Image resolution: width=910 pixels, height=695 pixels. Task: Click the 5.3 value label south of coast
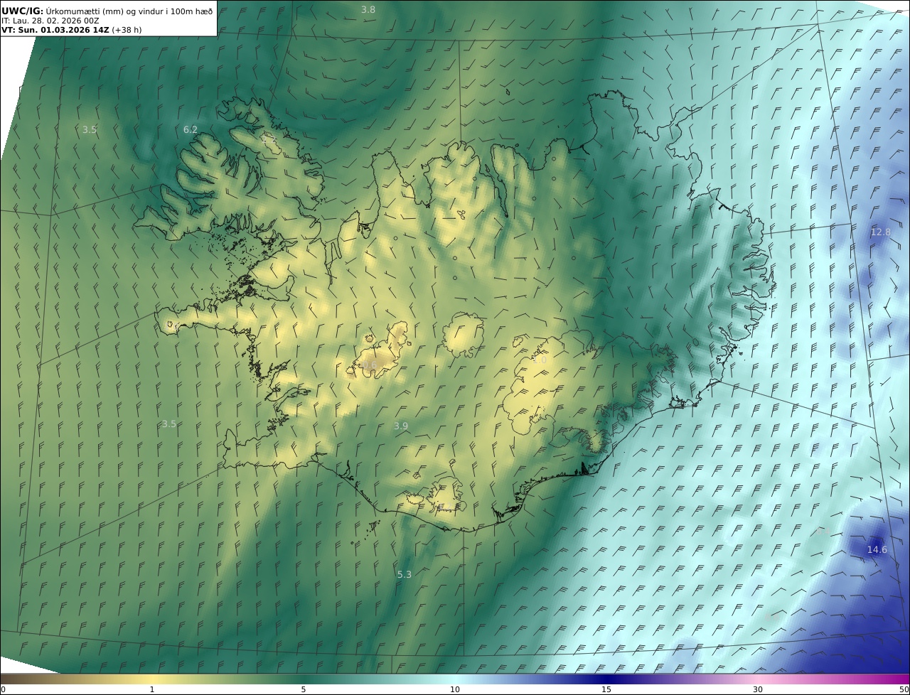405,574
